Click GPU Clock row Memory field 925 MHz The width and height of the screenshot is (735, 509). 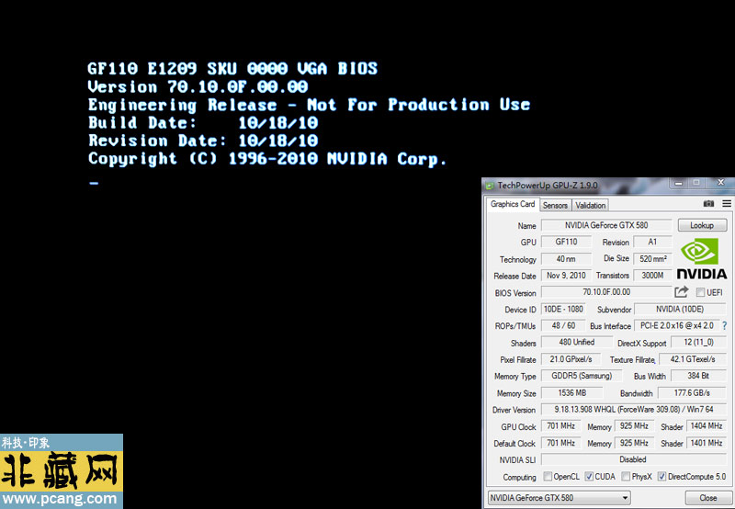click(x=634, y=426)
